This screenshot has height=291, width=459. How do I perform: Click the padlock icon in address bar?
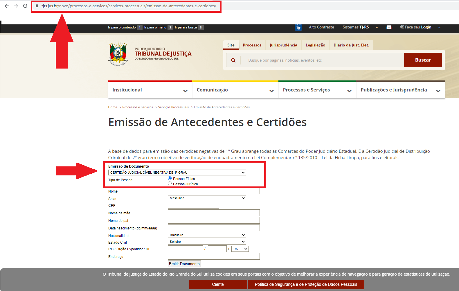tap(37, 6)
